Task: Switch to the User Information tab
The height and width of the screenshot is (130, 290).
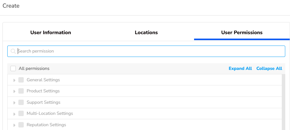Action: tap(51, 33)
